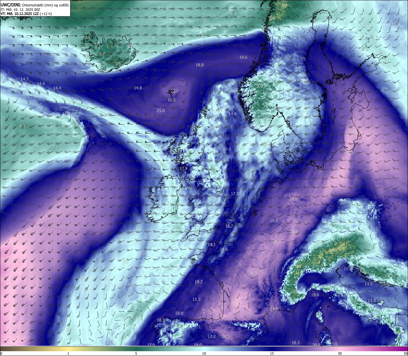Click the 15.5 value label
This screenshot has width=408, height=356.
[196, 299]
